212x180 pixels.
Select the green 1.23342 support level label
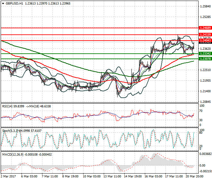(x=205, y=54)
